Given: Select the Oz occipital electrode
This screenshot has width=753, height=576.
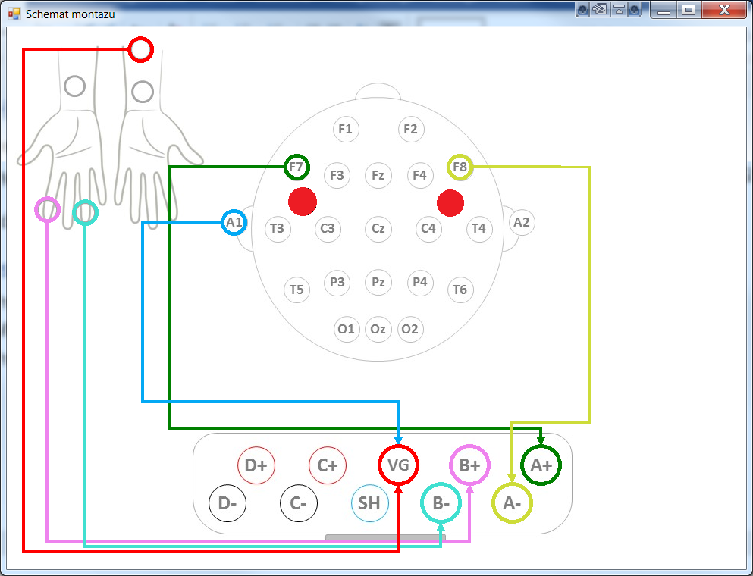Looking at the screenshot, I should click(x=378, y=329).
